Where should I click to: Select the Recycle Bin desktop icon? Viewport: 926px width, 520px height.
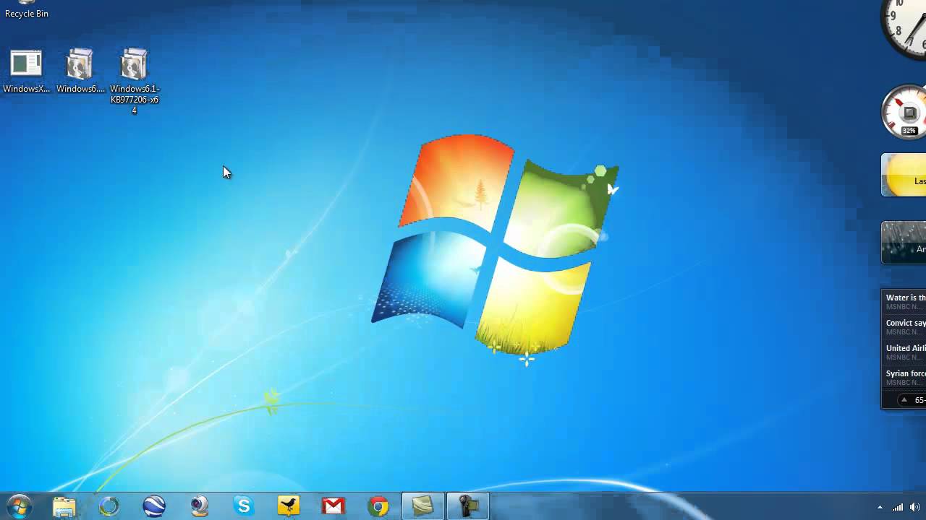coord(26,9)
